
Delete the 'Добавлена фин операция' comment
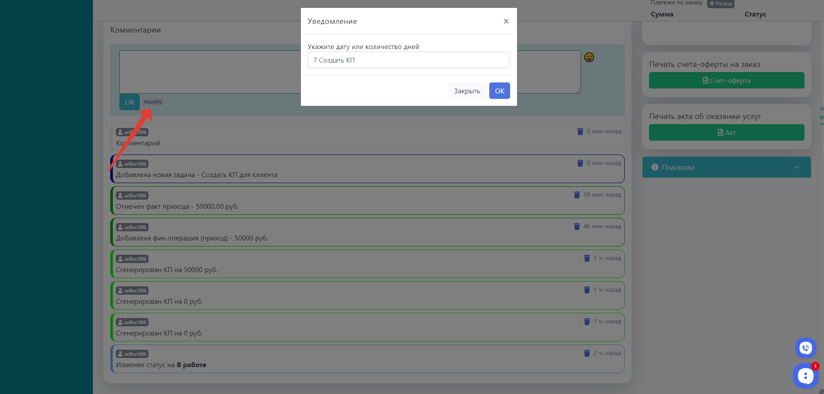tap(577, 227)
